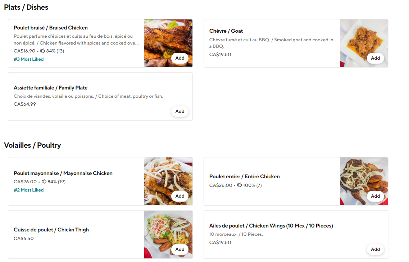Image resolution: width=409 pixels, height=262 pixels.
Task: Add Poulet mayonnaise / Mayonnaise Chicken
Action: 180,196
